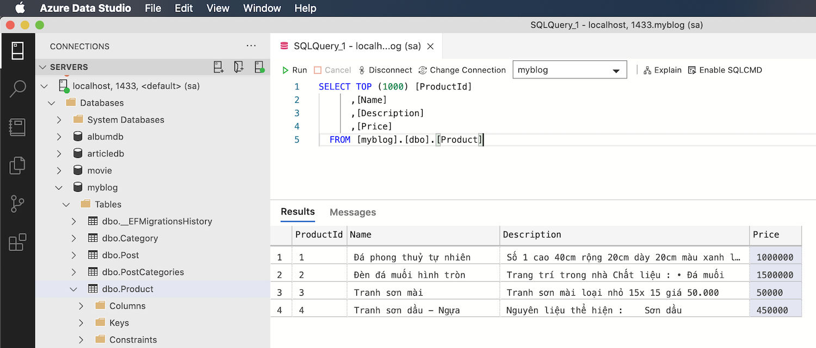Open the Azure Data Studio app menu
The width and height of the screenshot is (816, 348).
click(85, 8)
